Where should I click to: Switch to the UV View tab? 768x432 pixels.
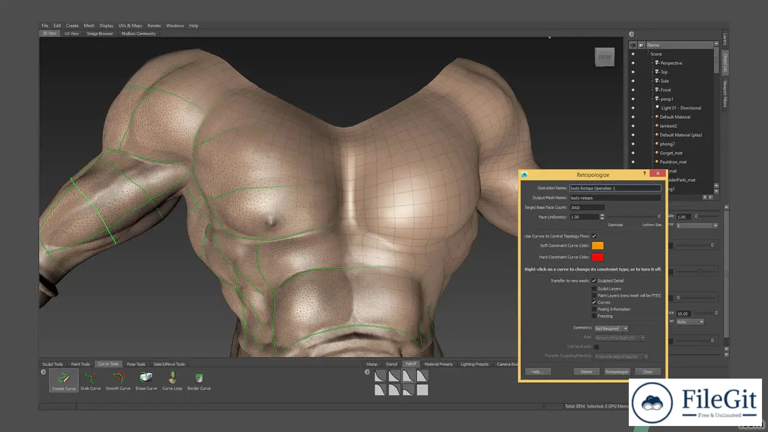[71, 34]
